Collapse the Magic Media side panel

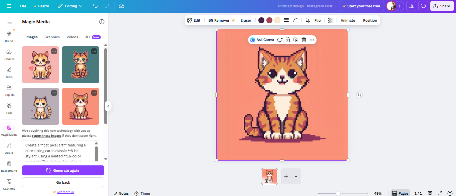click(108, 106)
